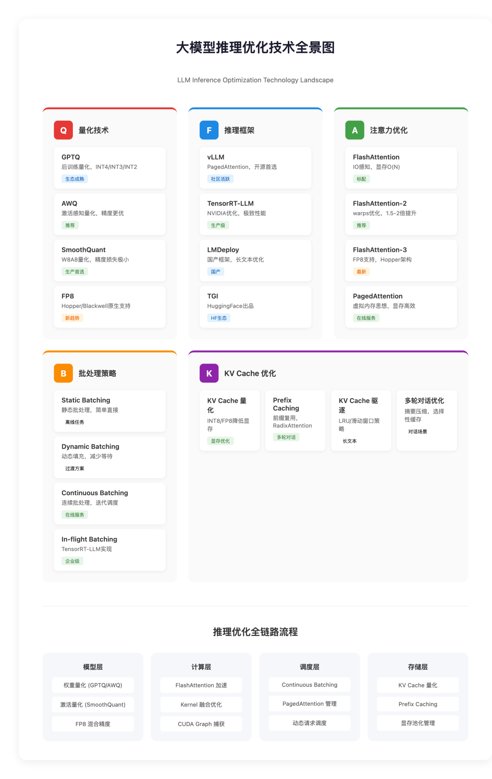This screenshot has width=492, height=779.
Task: Click the 国产 tag under LMDeploy
Action: tap(215, 272)
